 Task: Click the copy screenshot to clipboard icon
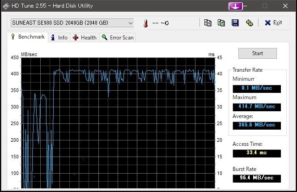[221, 23]
